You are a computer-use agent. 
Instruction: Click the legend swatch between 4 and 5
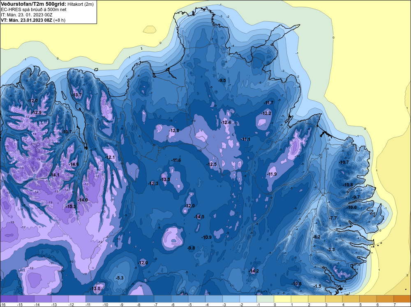(351, 299)
